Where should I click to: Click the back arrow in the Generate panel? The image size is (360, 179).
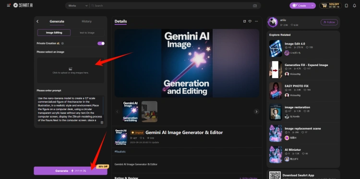(x=37, y=21)
